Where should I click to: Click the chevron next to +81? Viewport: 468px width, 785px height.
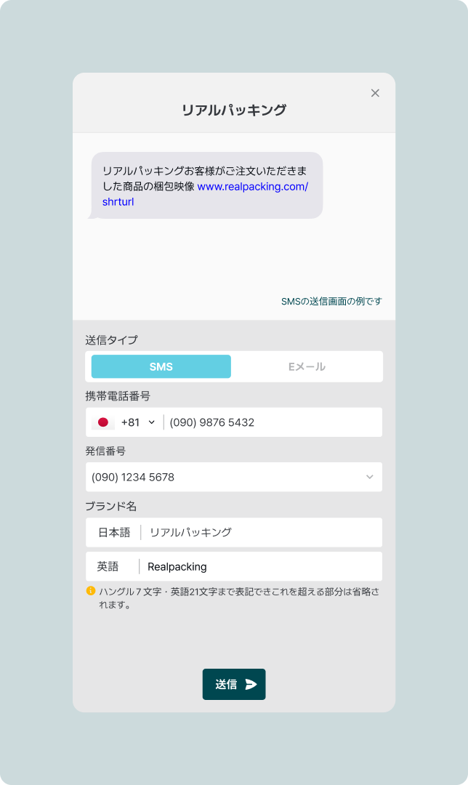[152, 422]
